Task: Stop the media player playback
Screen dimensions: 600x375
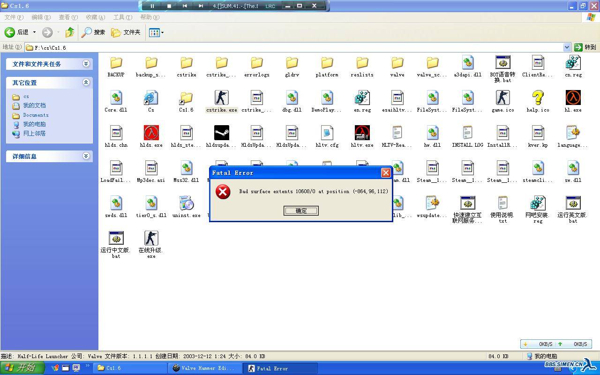Action: point(169,6)
